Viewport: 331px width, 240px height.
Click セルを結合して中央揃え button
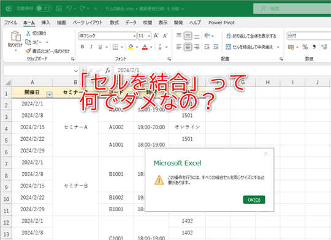(249, 47)
